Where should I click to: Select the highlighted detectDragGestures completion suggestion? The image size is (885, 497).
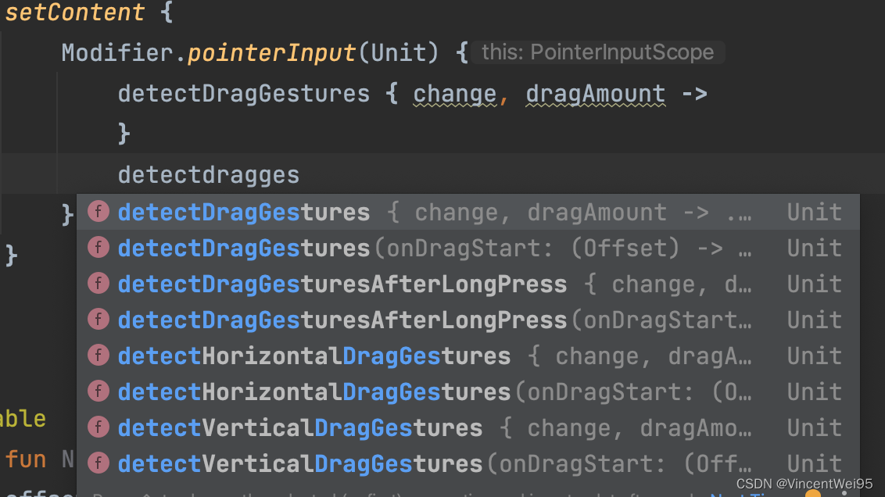(x=242, y=212)
